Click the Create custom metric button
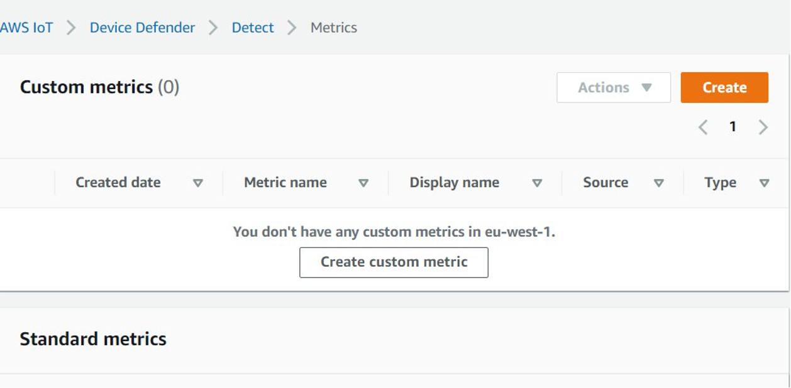791x388 pixels. [x=394, y=262]
